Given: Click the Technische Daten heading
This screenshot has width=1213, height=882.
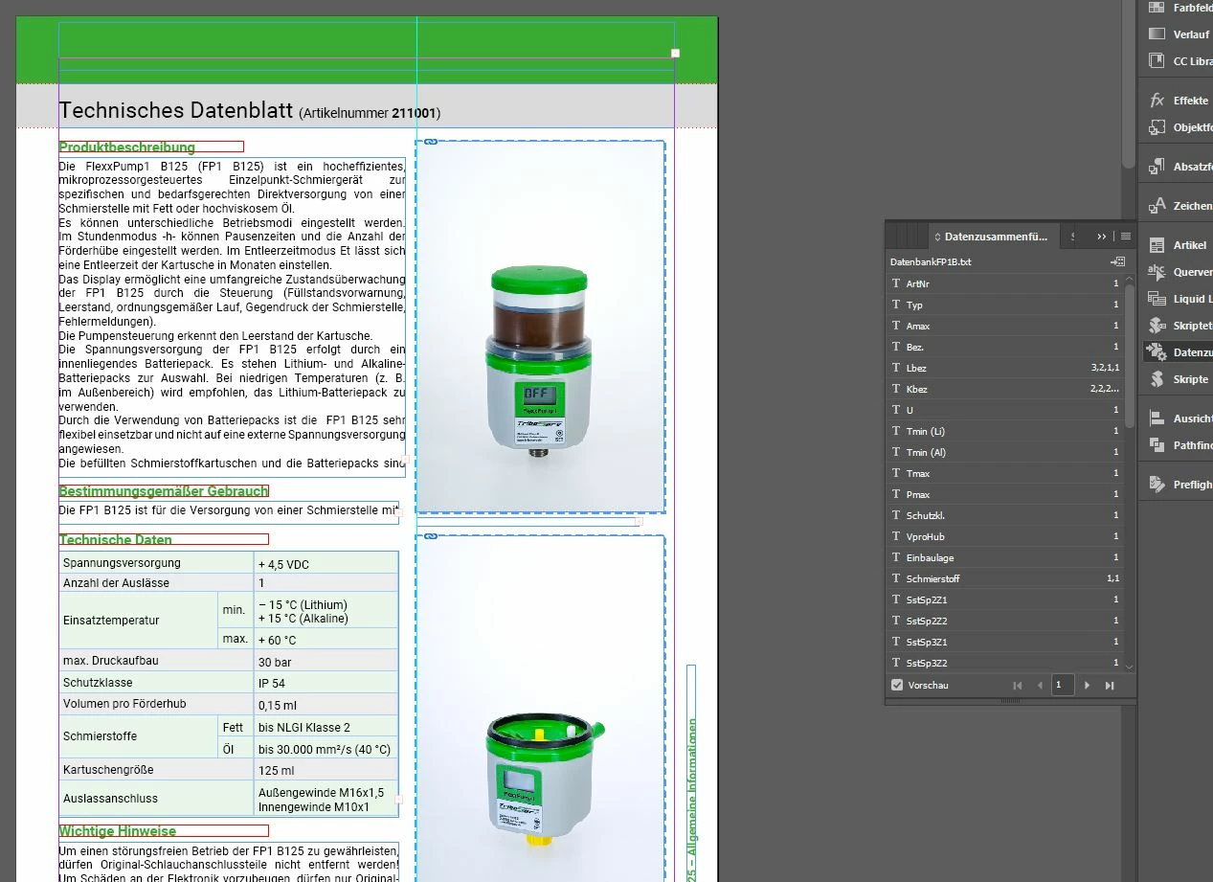Looking at the screenshot, I should (115, 540).
